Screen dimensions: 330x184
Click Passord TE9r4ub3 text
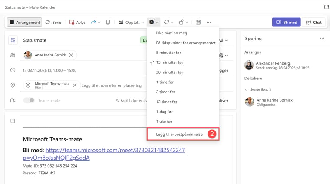click(39, 173)
